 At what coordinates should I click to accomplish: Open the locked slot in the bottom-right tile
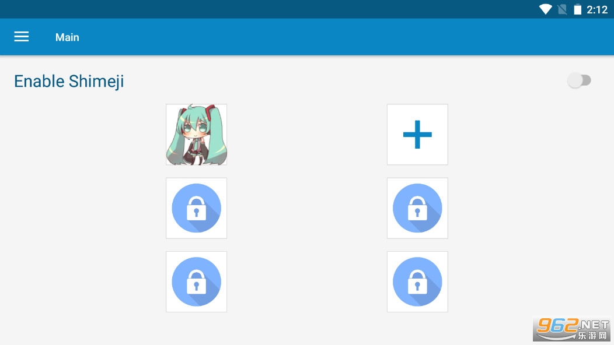pos(417,281)
